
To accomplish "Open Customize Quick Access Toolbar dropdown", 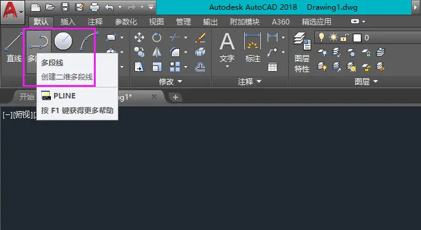I will pos(151,7).
